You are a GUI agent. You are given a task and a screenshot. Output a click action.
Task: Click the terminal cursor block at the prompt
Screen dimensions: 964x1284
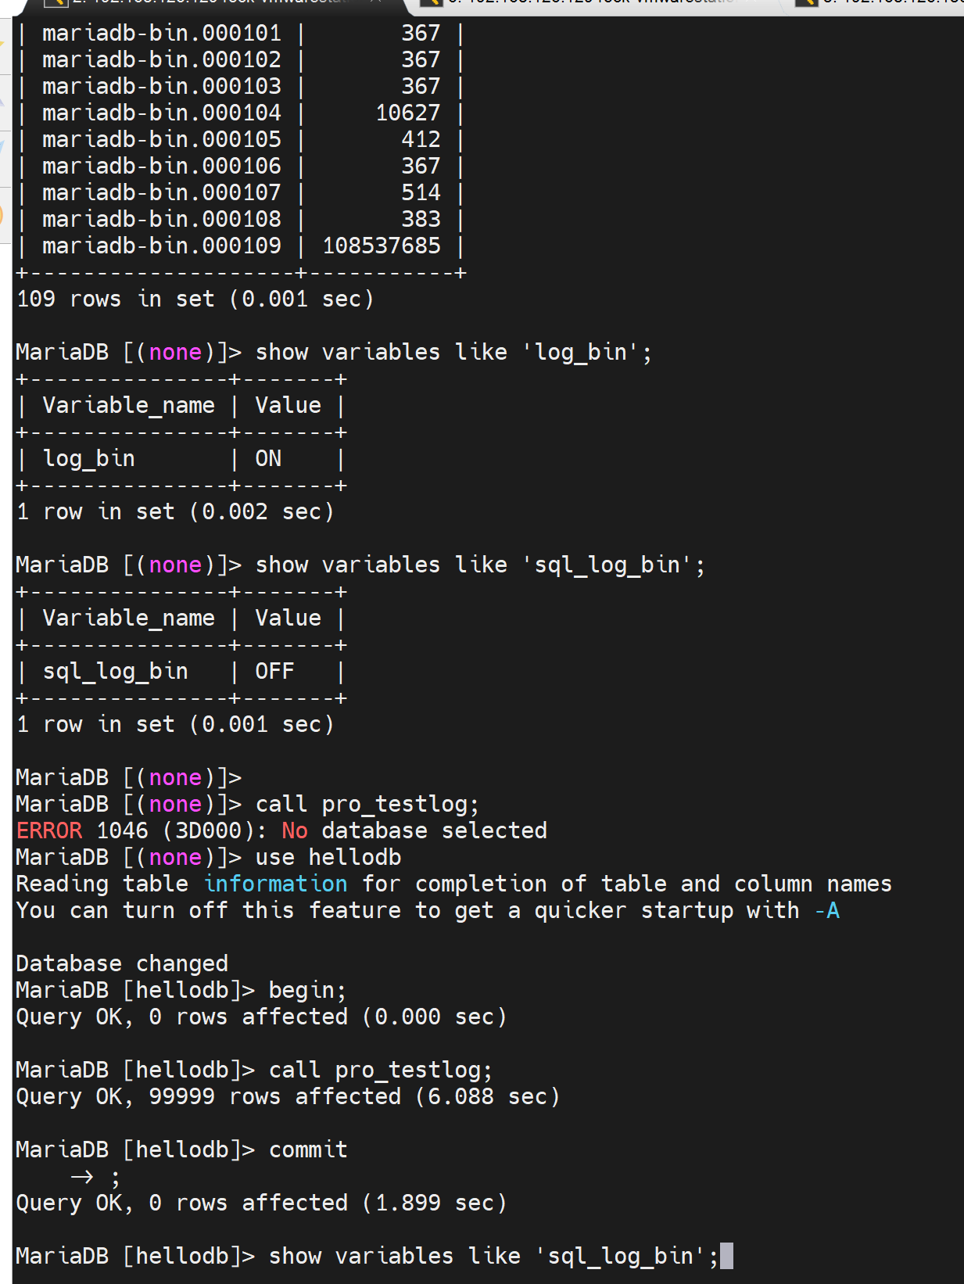tap(726, 1256)
